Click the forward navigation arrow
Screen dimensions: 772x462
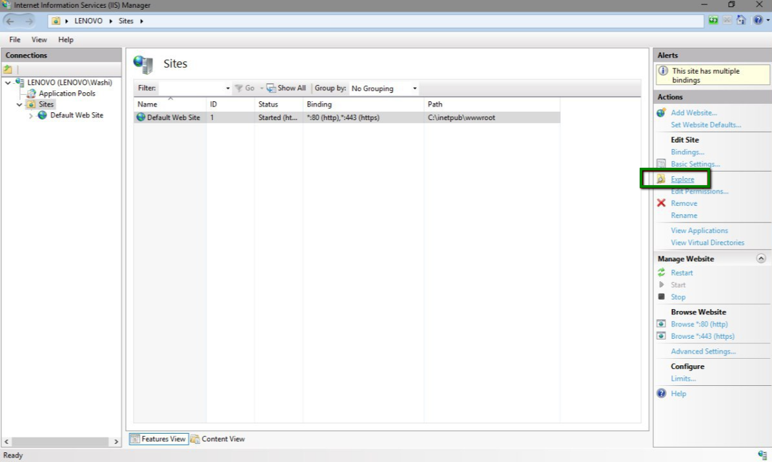[x=29, y=21]
